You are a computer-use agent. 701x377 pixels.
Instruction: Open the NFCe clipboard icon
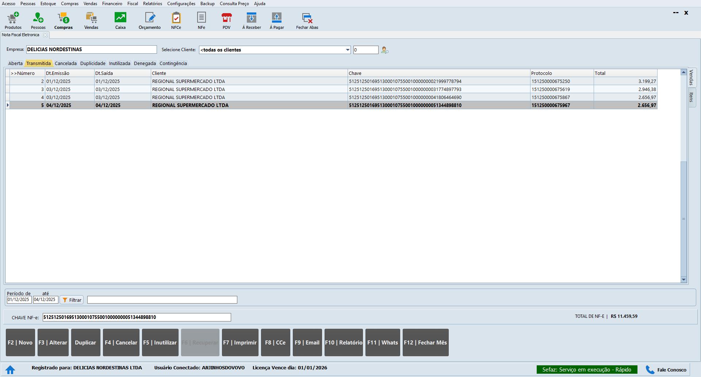pyautogui.click(x=176, y=20)
